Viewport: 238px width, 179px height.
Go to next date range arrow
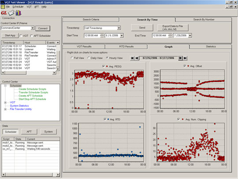(x=180, y=58)
